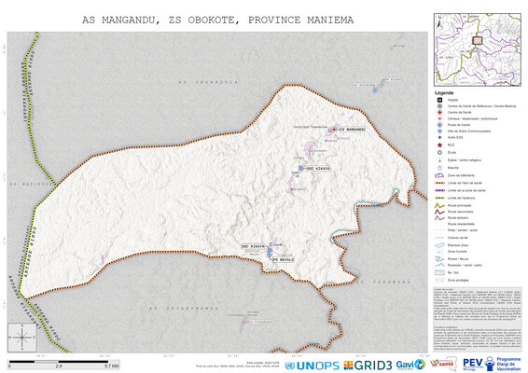Select the Centre de Santé de Référence legend symbol

pyautogui.click(x=439, y=106)
